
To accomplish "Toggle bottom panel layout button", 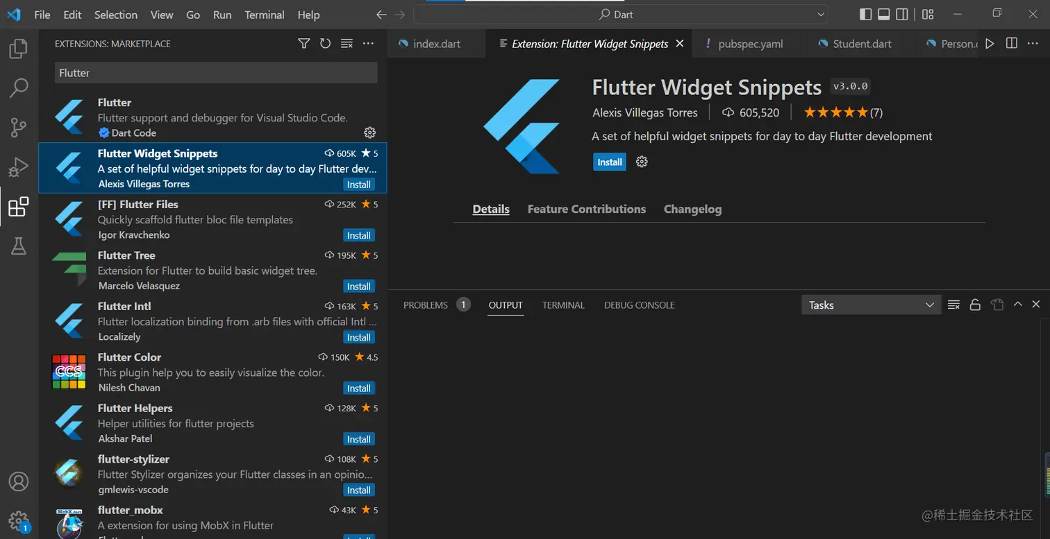I will point(884,15).
